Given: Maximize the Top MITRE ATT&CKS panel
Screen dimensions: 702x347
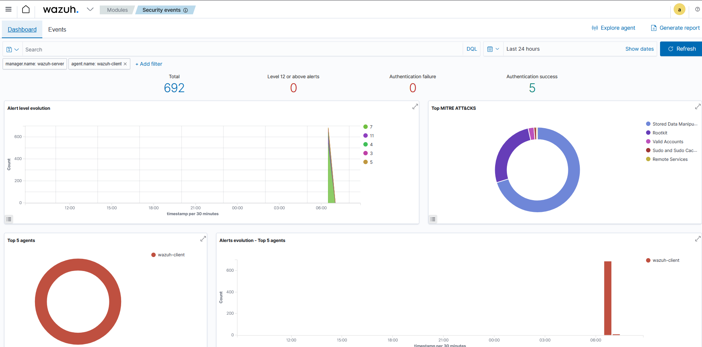Looking at the screenshot, I should pyautogui.click(x=698, y=106).
